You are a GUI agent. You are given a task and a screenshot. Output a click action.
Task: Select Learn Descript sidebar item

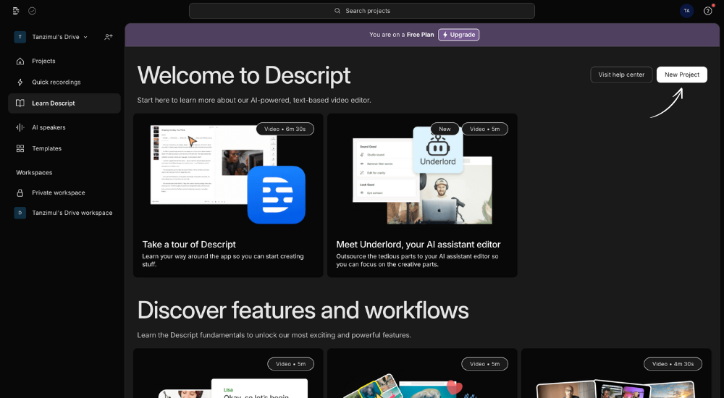pos(64,103)
